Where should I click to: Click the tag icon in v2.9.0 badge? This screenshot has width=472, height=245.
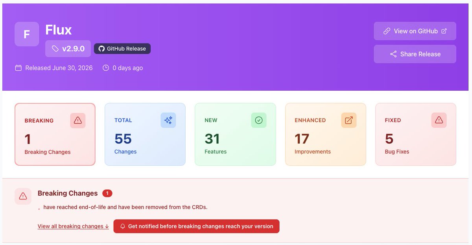[55, 49]
